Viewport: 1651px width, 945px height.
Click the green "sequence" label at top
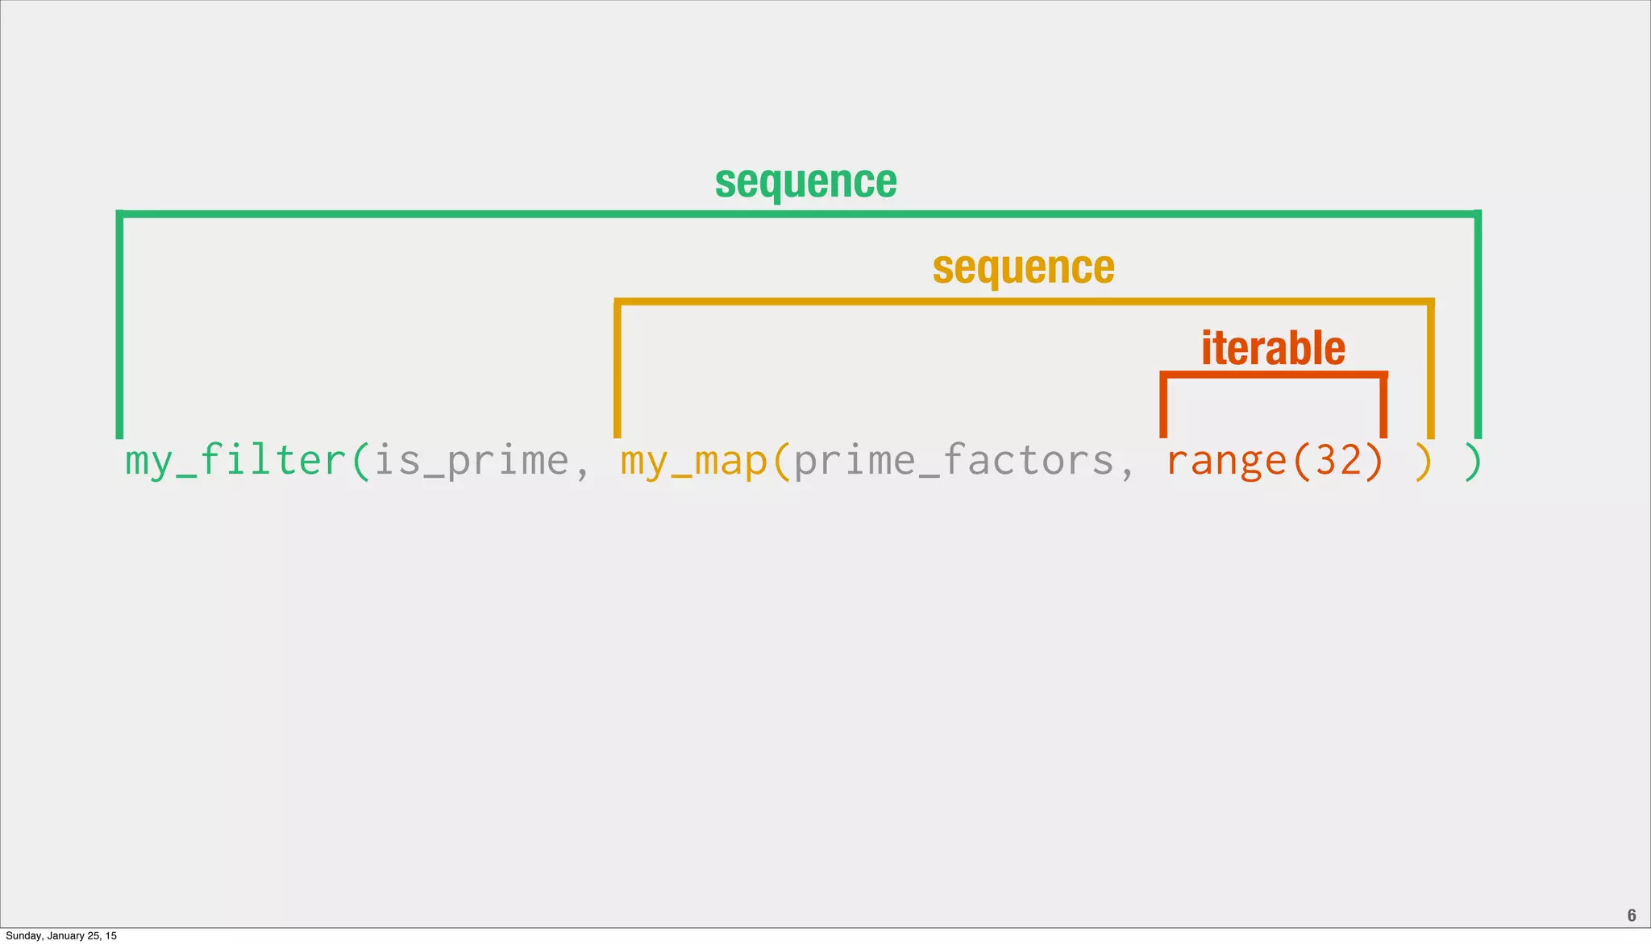tap(805, 182)
